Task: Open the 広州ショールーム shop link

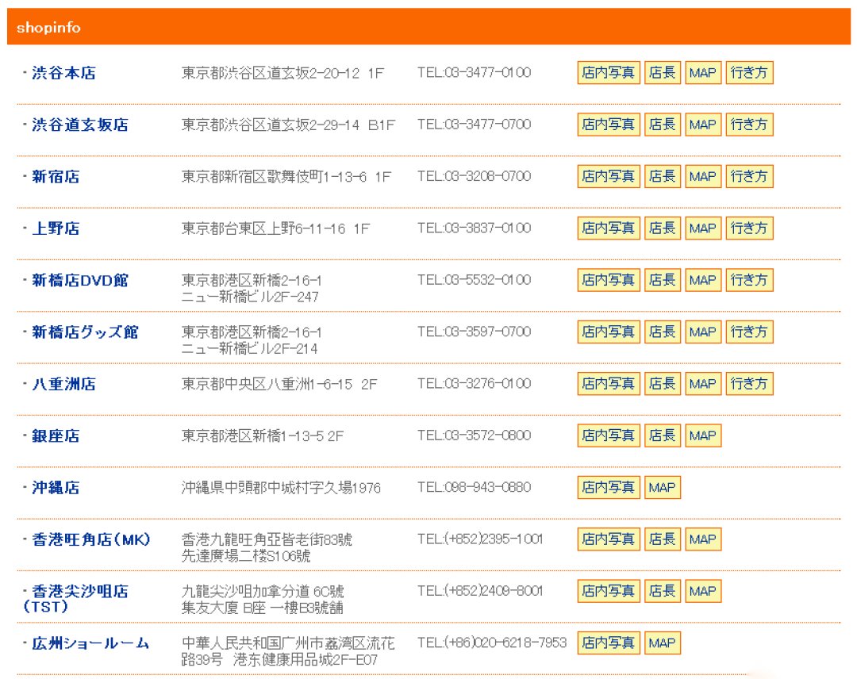Action: pos(90,643)
